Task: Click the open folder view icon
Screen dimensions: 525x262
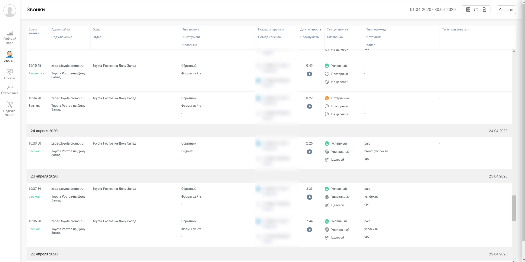Action: coord(476,10)
